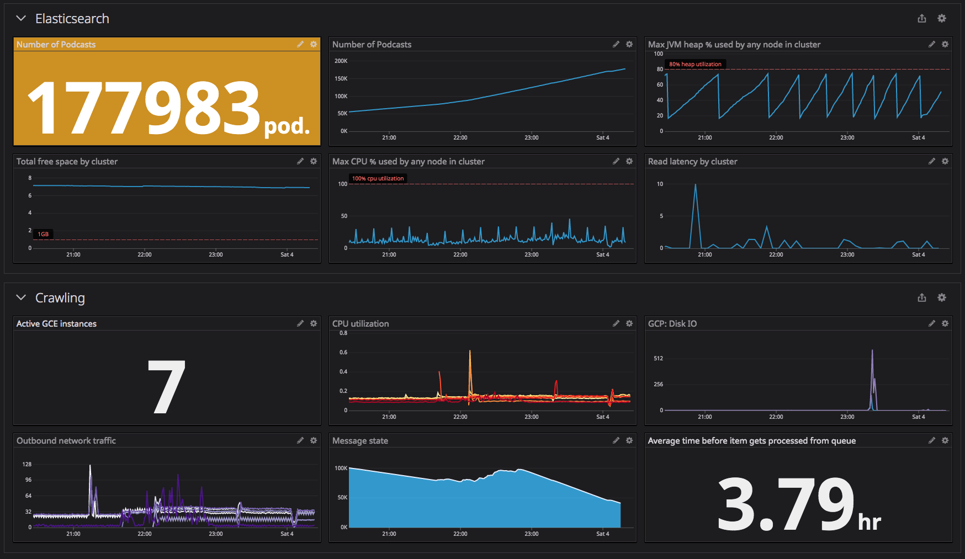Open Max CPU % widget settings gear
Image resolution: width=965 pixels, height=559 pixels.
pyautogui.click(x=629, y=161)
